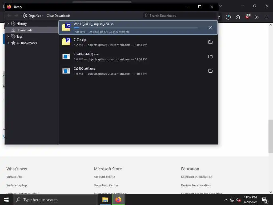Select the 7-Zip.zip file name
This screenshot has height=205, width=273.
(80, 40)
